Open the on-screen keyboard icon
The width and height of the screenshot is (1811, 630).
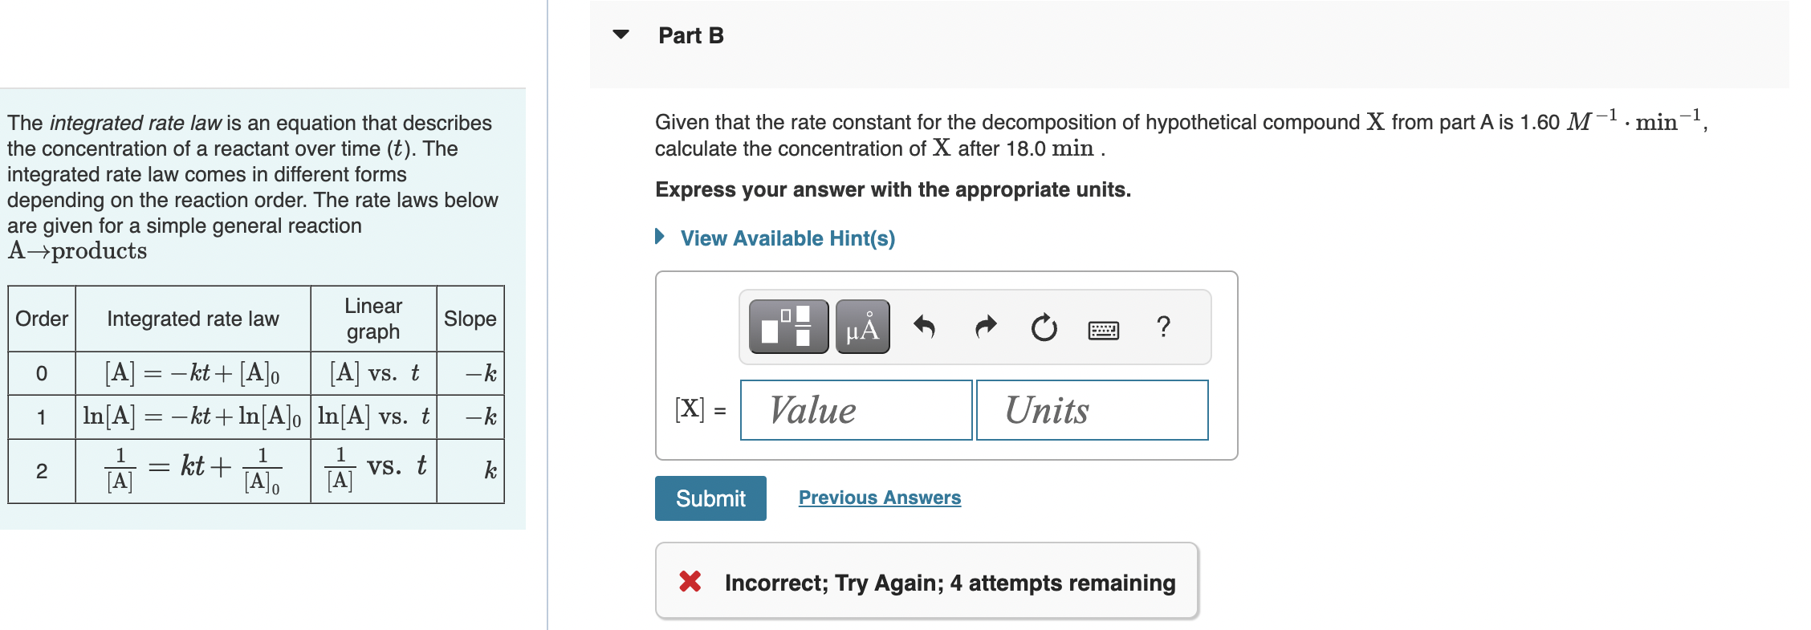(x=1103, y=327)
